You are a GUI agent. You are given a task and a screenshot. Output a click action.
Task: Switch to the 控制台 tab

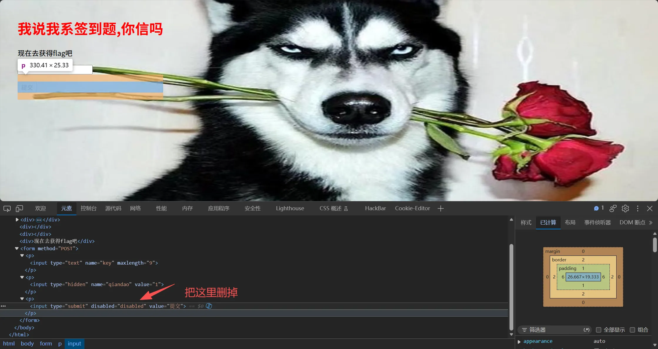click(88, 208)
